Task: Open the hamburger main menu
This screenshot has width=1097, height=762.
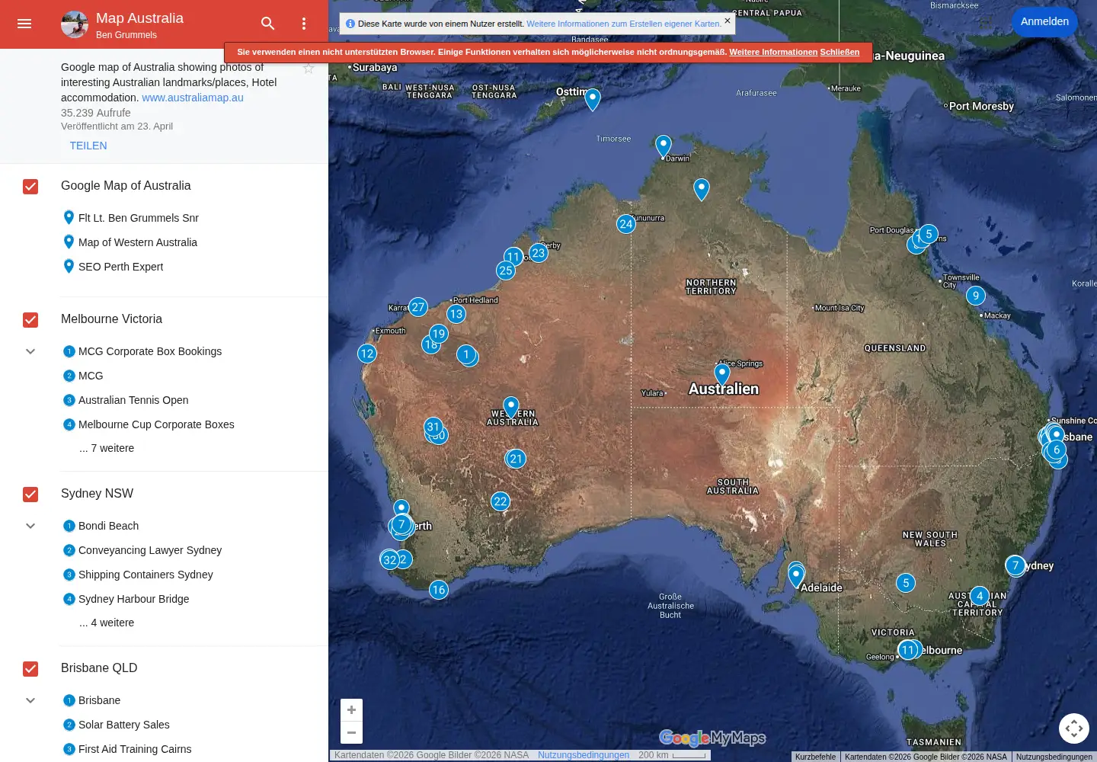Action: [24, 24]
